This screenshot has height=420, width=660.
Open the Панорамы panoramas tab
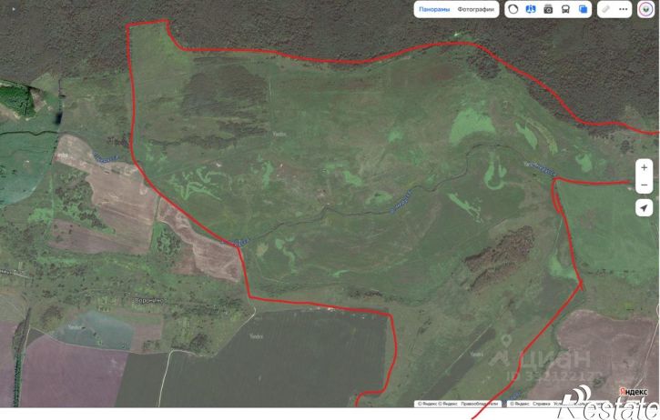434,9
